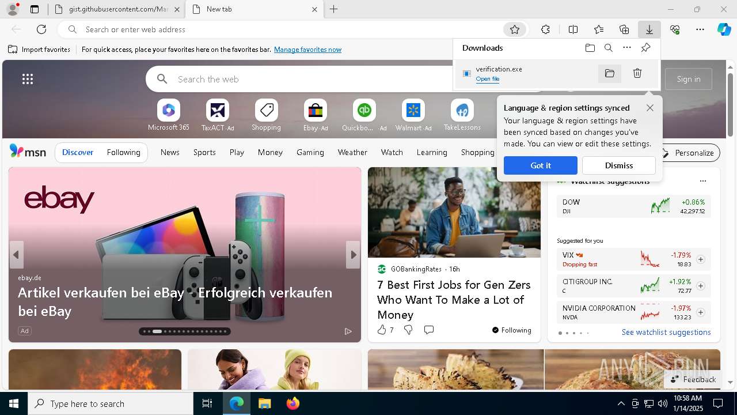Open the News category

170,152
